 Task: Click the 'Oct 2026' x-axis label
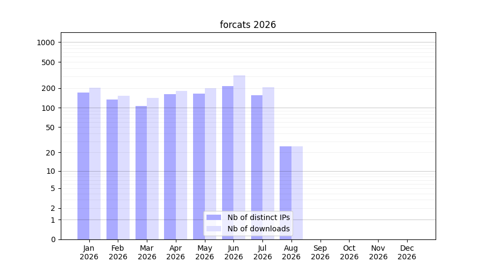pos(349,252)
